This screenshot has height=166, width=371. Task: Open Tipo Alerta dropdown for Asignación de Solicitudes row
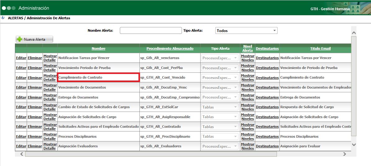pos(220,117)
